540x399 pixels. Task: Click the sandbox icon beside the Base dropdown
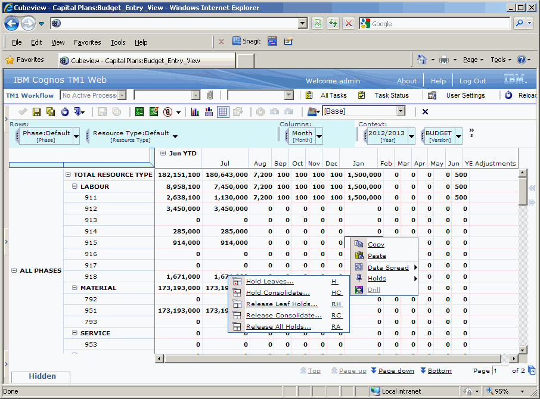coord(314,111)
